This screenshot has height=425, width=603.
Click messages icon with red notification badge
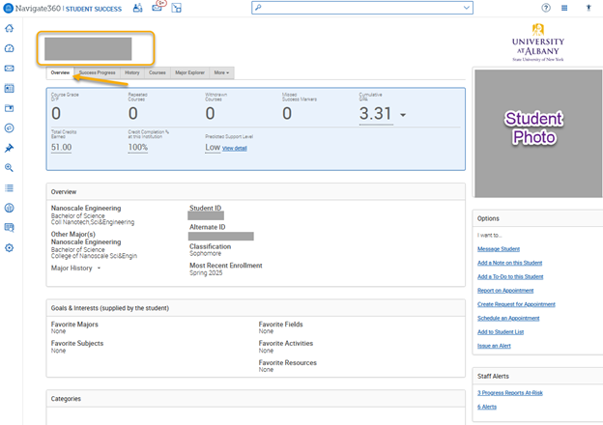click(158, 8)
